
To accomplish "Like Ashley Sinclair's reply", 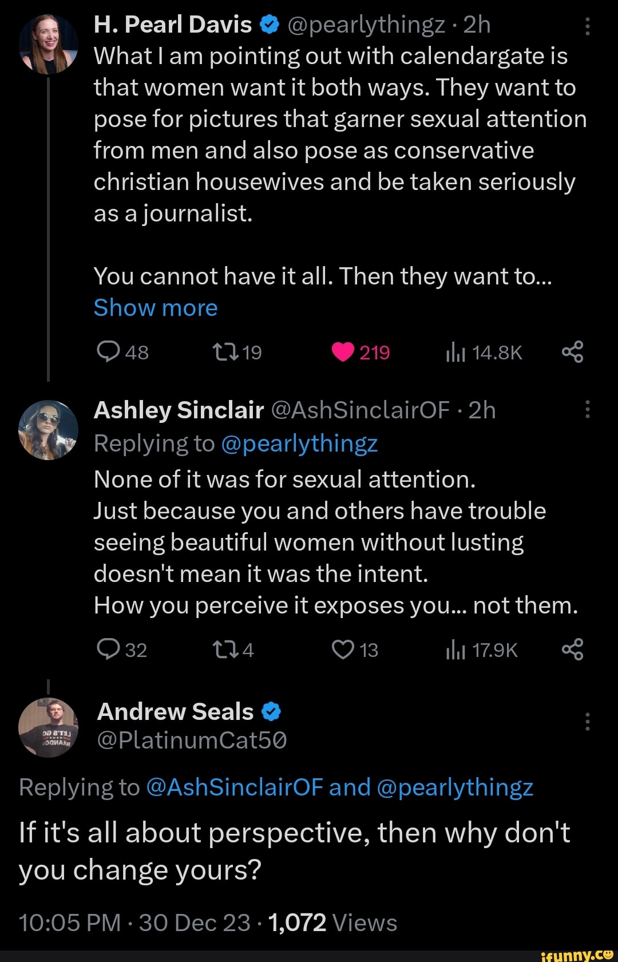I will (343, 650).
